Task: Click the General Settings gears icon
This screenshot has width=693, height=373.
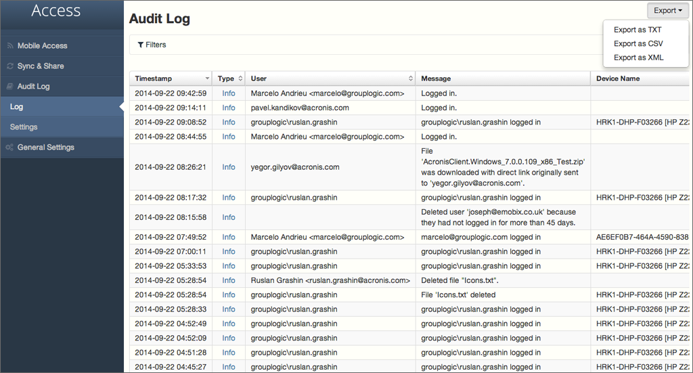Action: pyautogui.click(x=10, y=148)
